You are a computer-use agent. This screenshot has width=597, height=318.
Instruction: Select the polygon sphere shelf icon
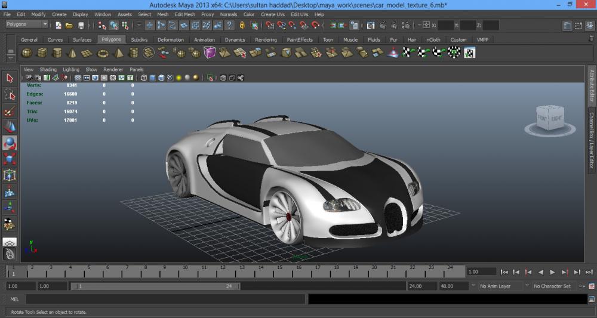(x=27, y=53)
